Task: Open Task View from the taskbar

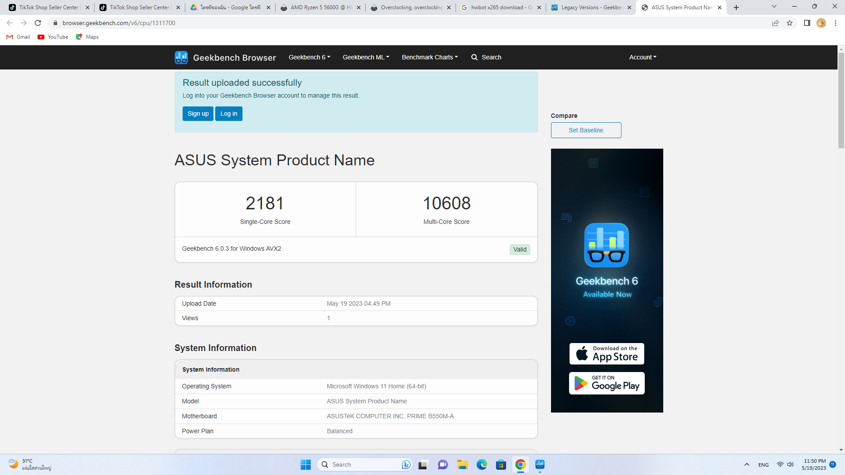Action: (x=423, y=464)
